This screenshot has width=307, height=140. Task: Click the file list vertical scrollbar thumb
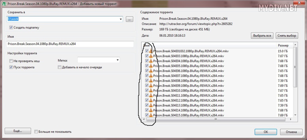coord(295,67)
